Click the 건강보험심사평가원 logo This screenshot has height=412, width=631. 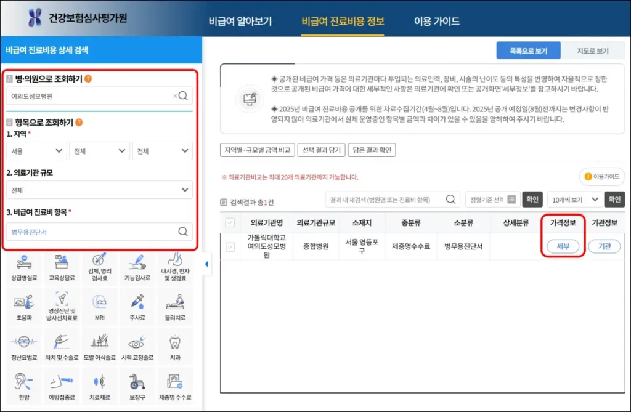[x=78, y=18]
